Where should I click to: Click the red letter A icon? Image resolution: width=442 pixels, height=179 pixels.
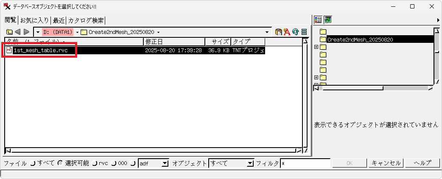[x=287, y=32]
